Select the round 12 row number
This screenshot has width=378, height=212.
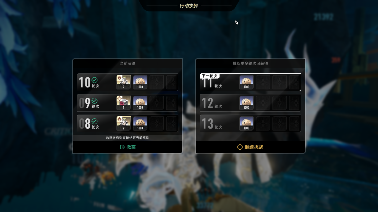pyautogui.click(x=207, y=103)
